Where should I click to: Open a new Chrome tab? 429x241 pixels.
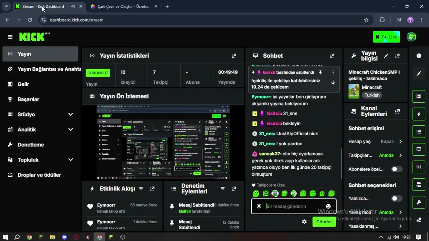pos(167,6)
